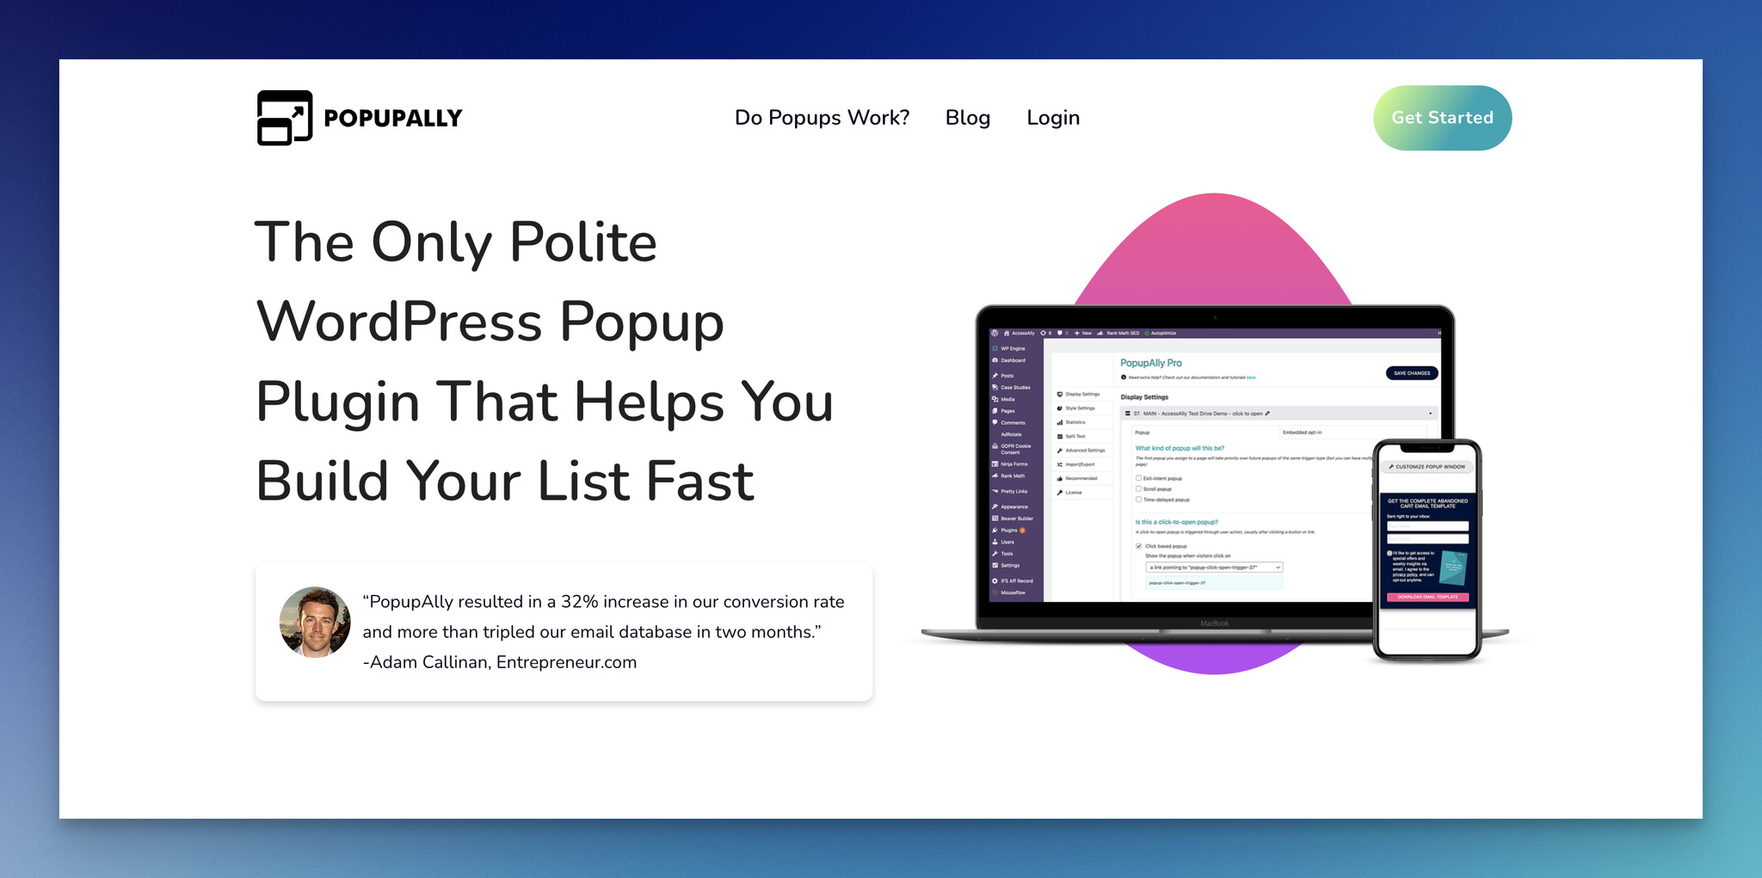Click the Plugins icon showing 3 updates

[x=995, y=531]
